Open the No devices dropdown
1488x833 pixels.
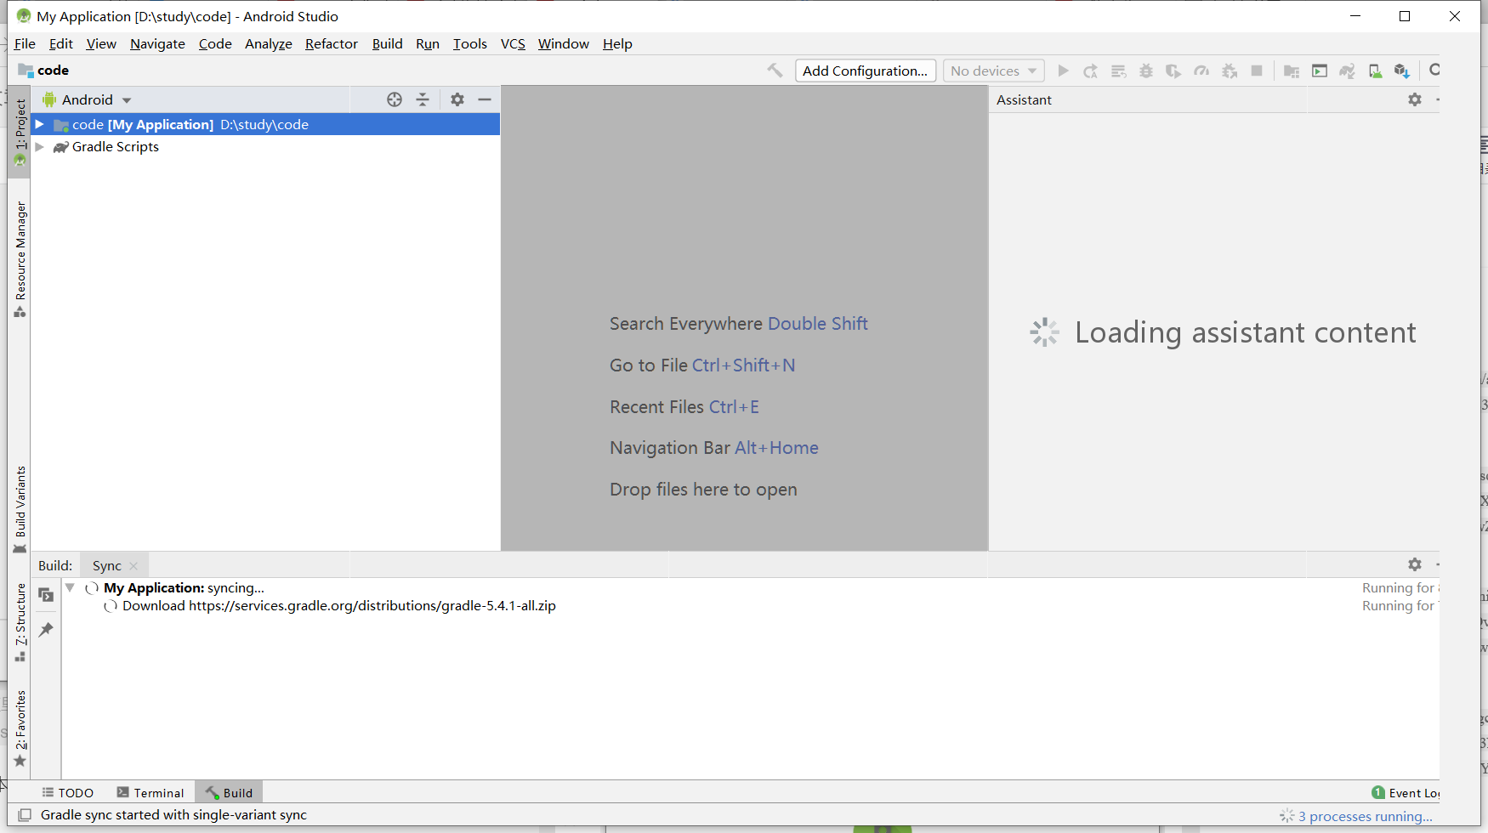[993, 71]
